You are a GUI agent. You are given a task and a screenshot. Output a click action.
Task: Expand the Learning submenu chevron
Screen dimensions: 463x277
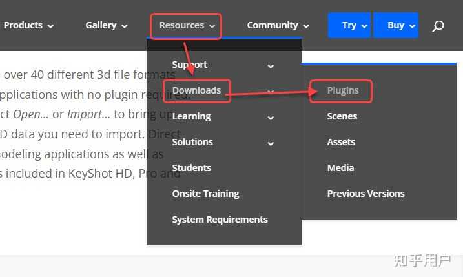(x=271, y=118)
